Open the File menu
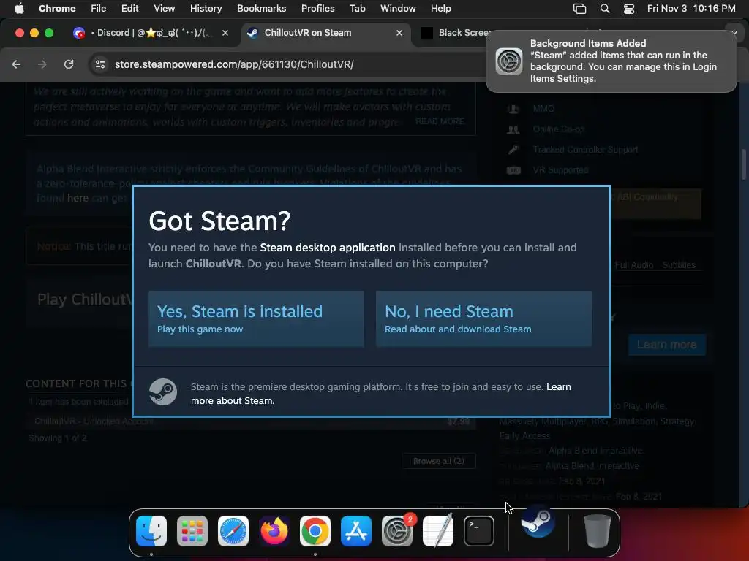This screenshot has height=561, width=749. (99, 8)
